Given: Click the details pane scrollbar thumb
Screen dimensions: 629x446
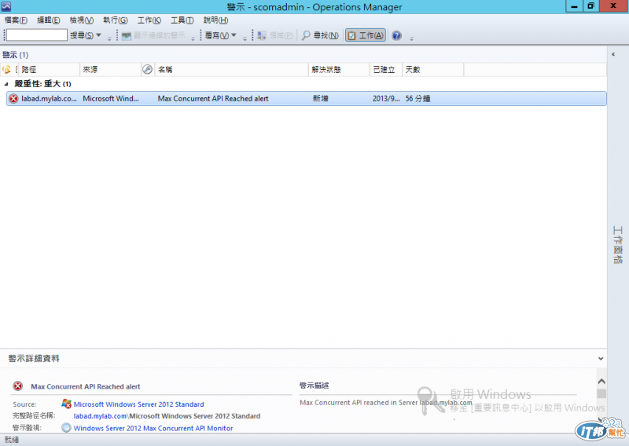Looking at the screenshot, I should coord(601,394).
